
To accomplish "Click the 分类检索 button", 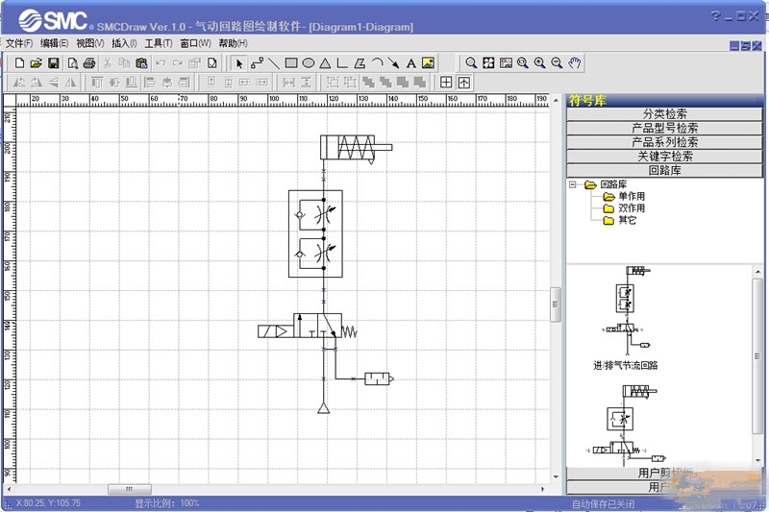I will click(x=664, y=113).
